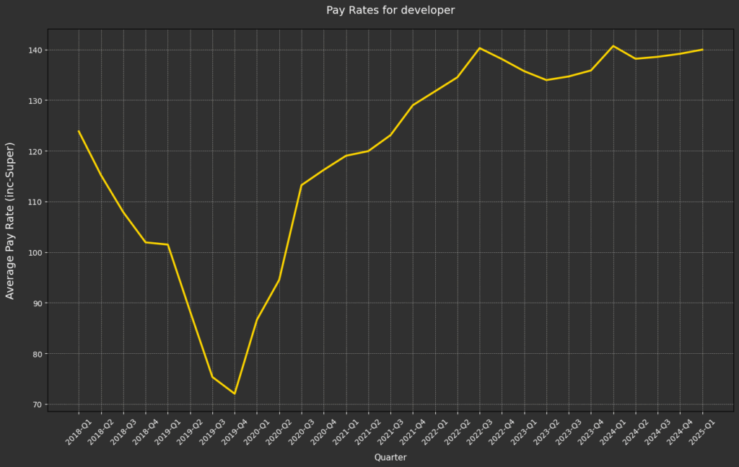Click the 2024-Q4 tick label

[680, 432]
